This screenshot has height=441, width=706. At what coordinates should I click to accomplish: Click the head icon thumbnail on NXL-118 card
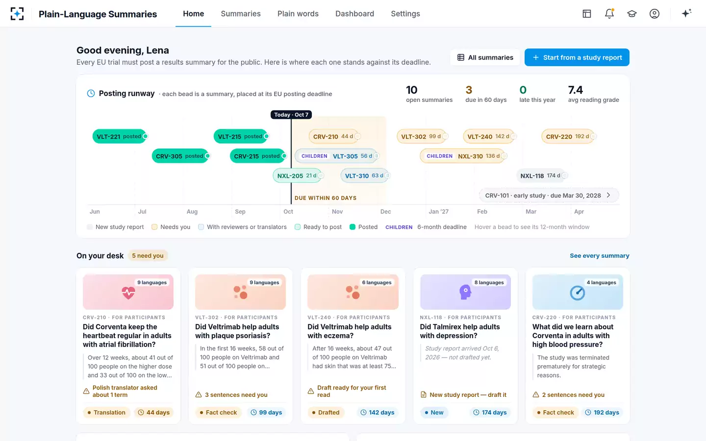tap(465, 292)
